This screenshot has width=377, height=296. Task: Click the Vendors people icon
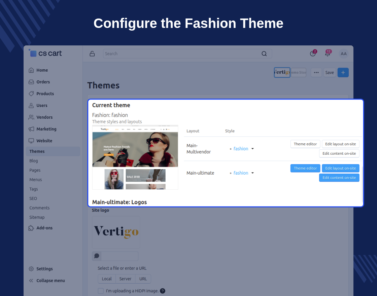31,117
